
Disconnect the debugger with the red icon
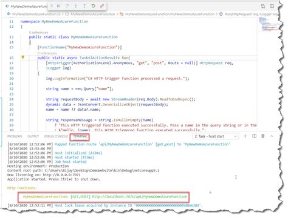tap(102, 6)
